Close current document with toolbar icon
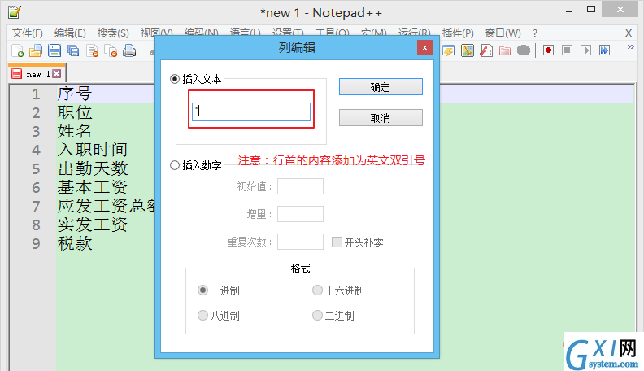Screen dimensions: 644x371 (92, 50)
